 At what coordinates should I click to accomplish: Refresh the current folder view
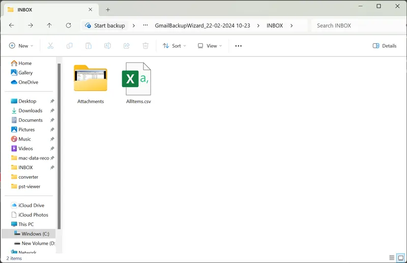(x=68, y=25)
